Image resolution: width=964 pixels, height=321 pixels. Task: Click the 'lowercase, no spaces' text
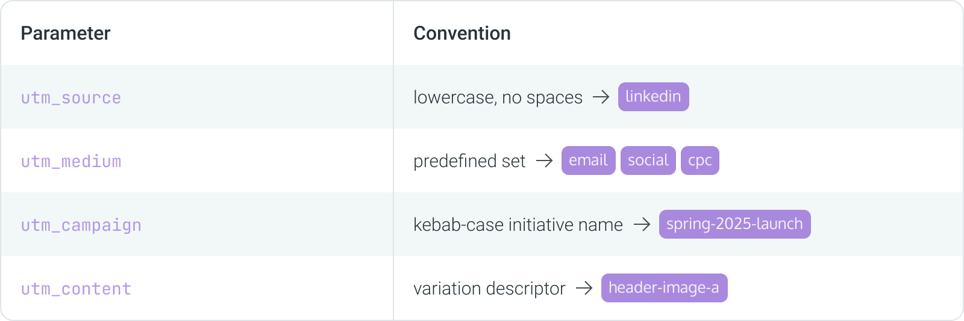tap(498, 97)
